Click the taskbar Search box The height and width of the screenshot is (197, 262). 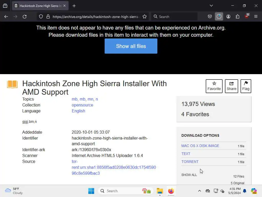(x=125, y=191)
